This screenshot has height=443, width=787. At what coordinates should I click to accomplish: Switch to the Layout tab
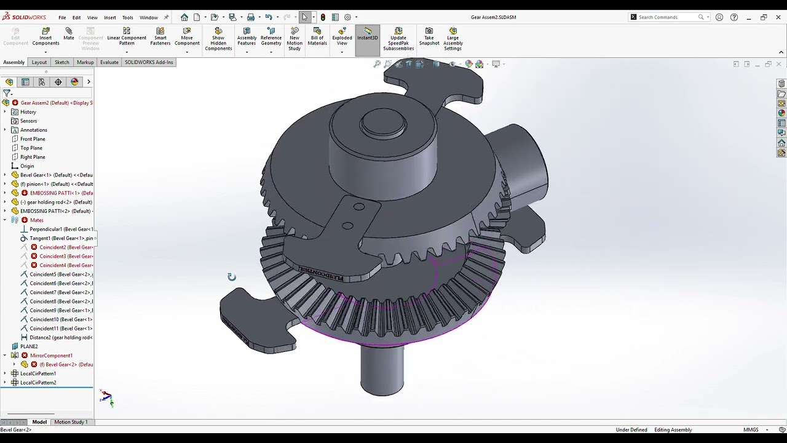[39, 62]
